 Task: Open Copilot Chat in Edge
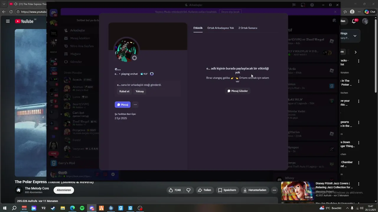tap(371, 12)
